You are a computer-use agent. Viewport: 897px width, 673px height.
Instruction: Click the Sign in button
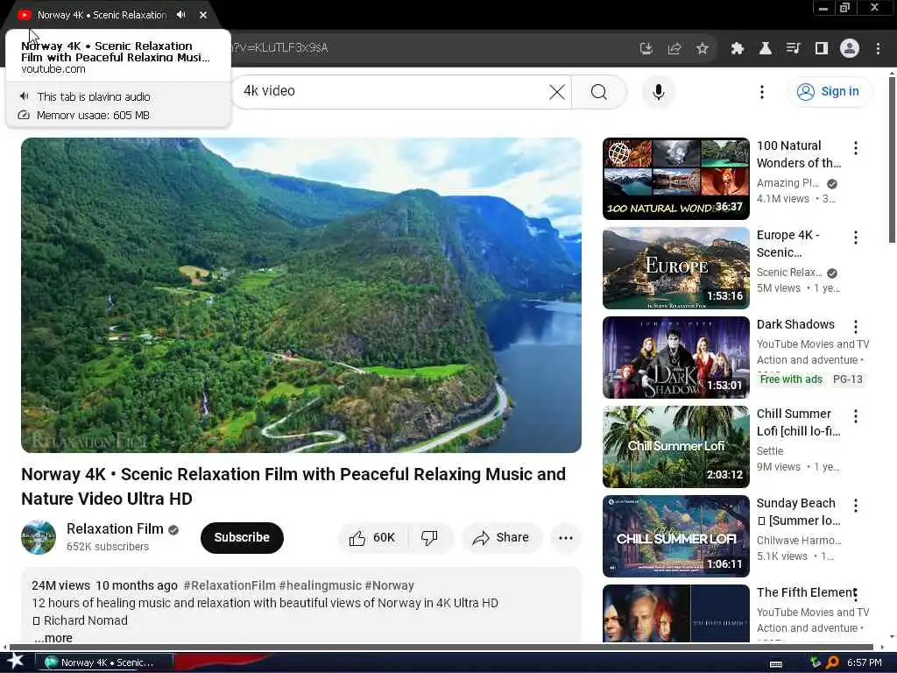coord(830,91)
